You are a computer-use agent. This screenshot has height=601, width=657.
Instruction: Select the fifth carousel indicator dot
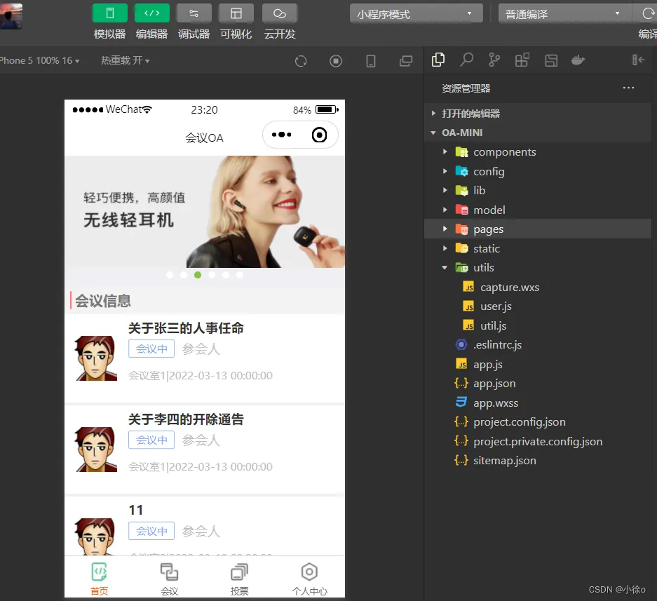tap(226, 275)
